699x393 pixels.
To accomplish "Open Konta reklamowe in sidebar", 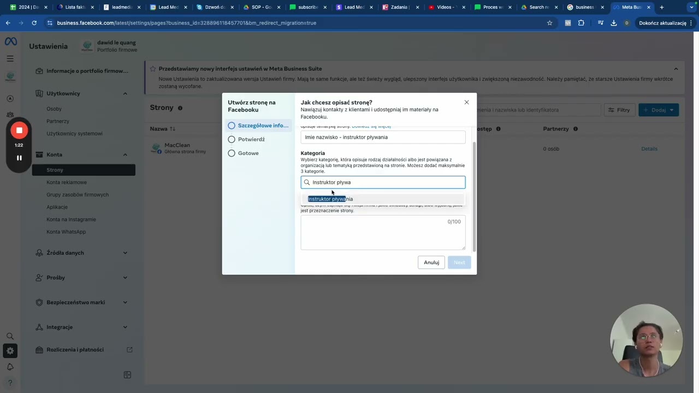I will tap(67, 182).
